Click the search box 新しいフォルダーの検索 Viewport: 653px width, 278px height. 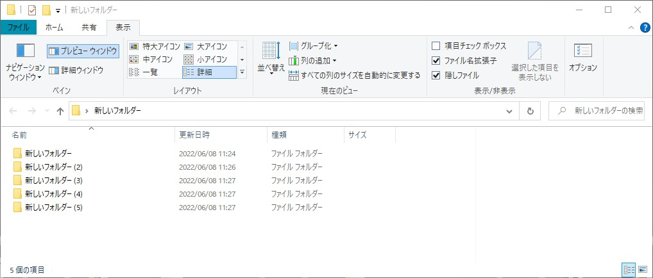[597, 111]
